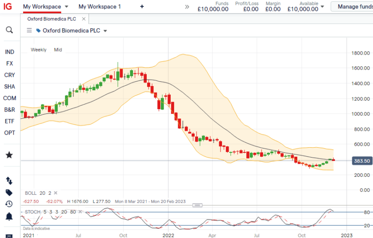Open the FX markets category

(x=9, y=63)
